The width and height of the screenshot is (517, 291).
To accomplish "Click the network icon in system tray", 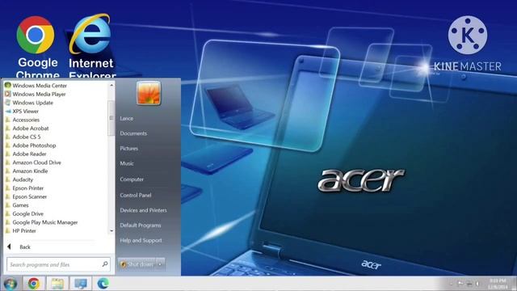I will point(469,284).
